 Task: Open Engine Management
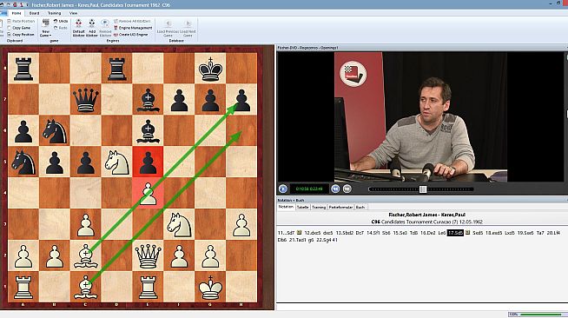click(133, 28)
